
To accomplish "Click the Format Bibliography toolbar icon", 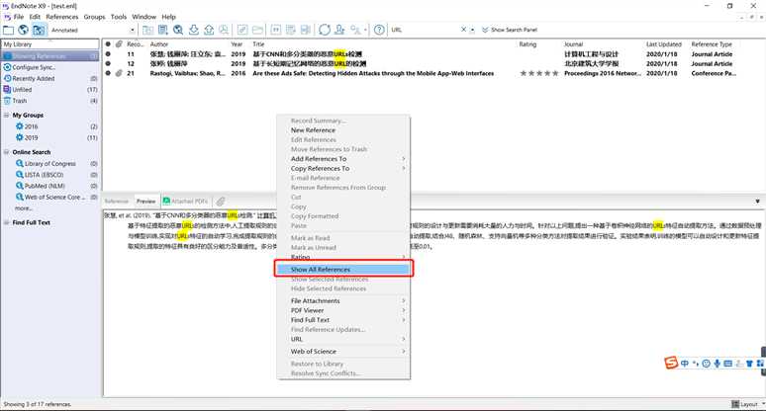I will click(291, 31).
